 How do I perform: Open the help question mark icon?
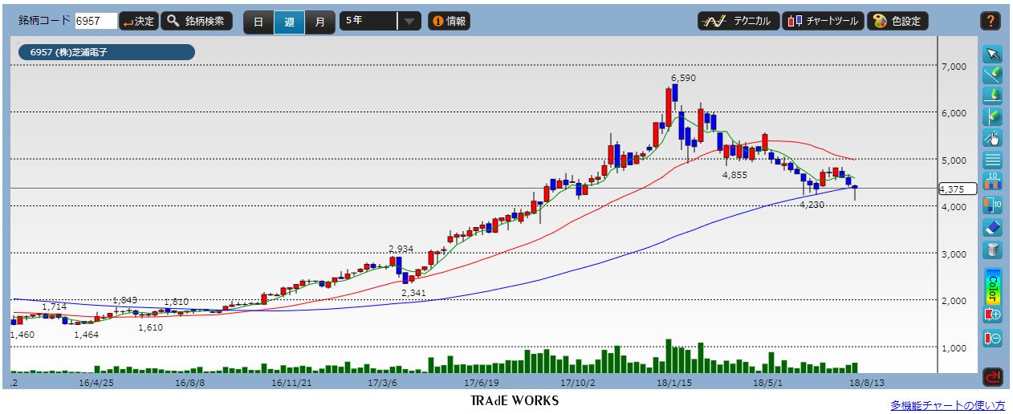point(991,22)
